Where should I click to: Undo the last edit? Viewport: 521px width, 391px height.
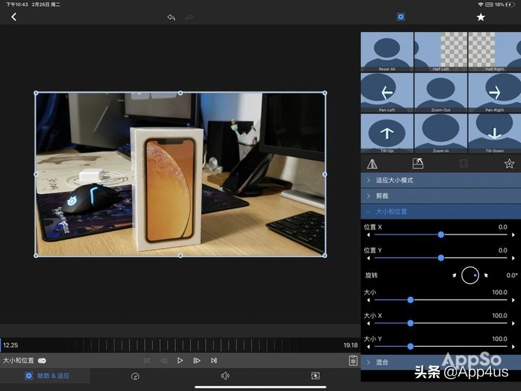tap(171, 17)
